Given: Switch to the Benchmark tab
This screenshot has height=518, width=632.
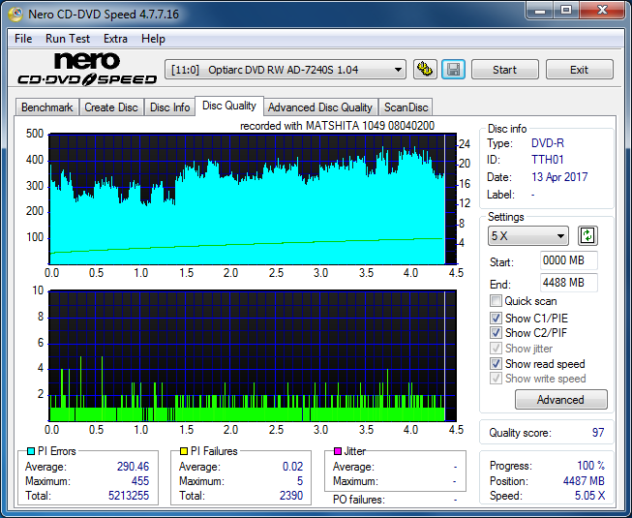Looking at the screenshot, I should pos(47,107).
